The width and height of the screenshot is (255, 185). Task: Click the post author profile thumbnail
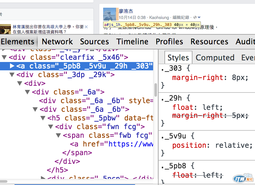tap(110, 14)
